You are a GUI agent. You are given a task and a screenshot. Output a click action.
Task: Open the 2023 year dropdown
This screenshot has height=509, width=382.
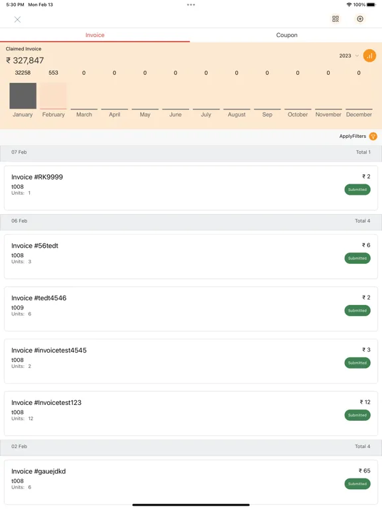[349, 56]
